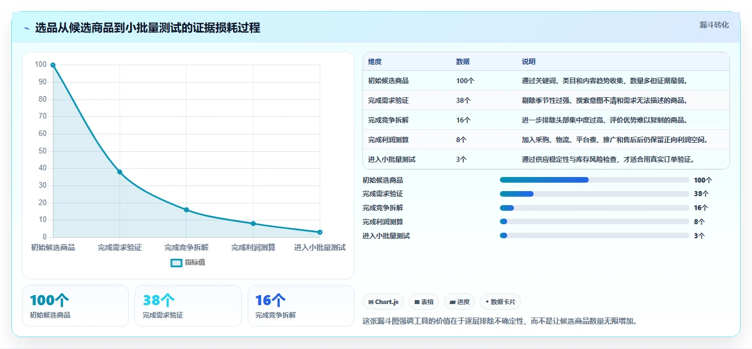This screenshot has width=752, height=349.
Task: Click the 数据卡片 tag chip
Action: click(x=500, y=302)
